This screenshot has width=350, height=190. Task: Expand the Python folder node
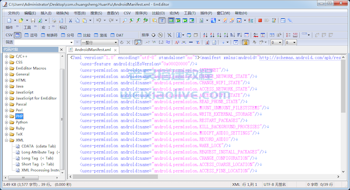[6, 122]
